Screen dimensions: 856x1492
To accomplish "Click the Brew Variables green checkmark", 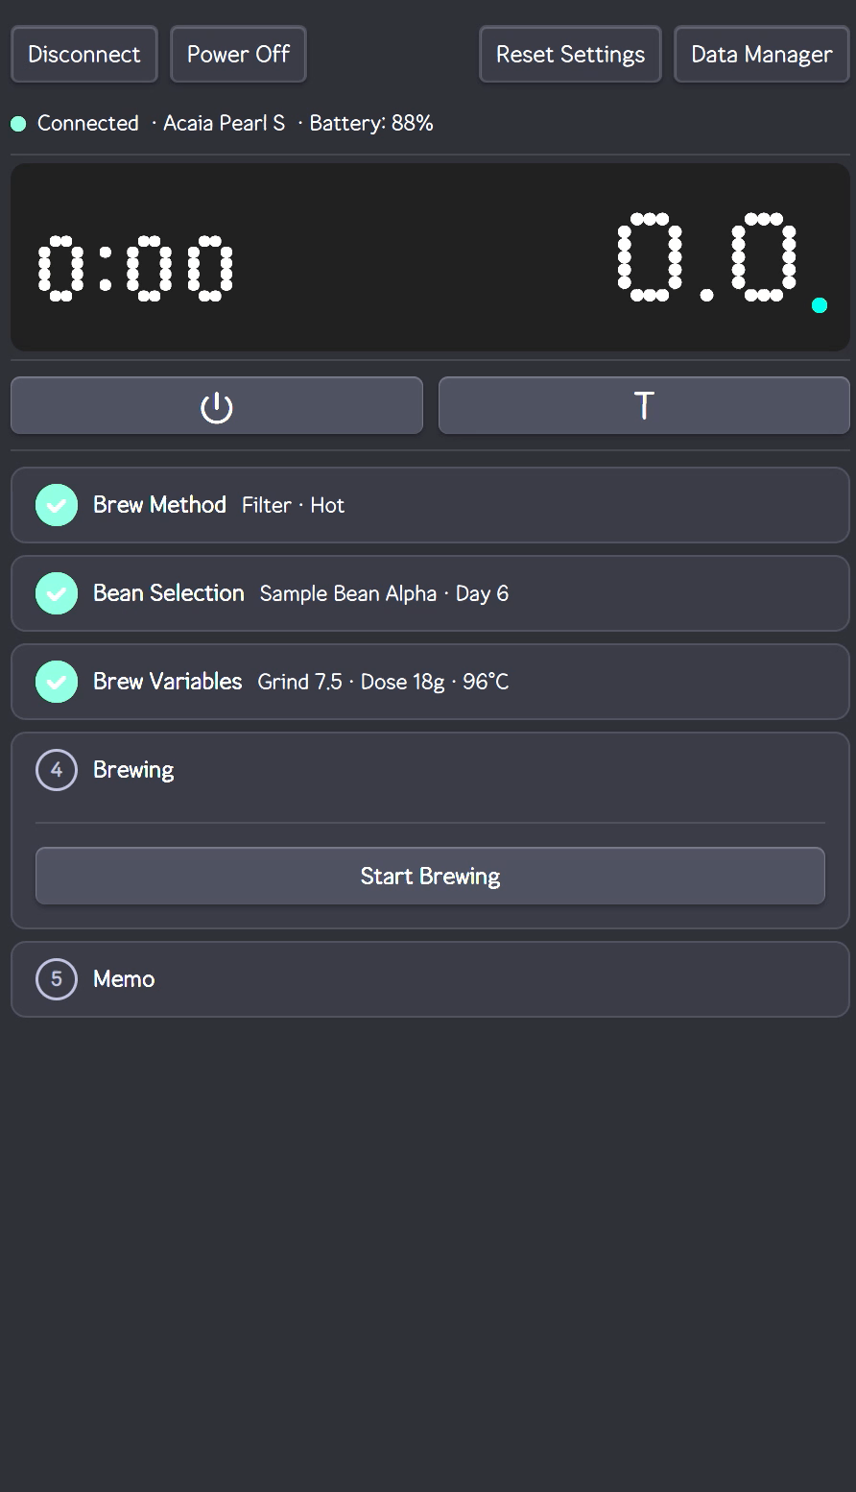I will [x=57, y=682].
